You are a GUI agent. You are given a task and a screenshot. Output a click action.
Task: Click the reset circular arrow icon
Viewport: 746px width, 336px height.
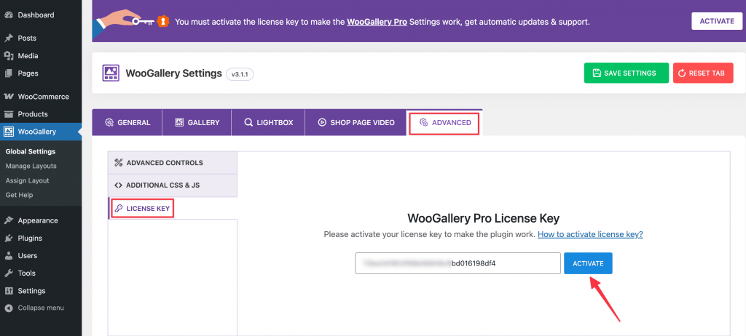point(681,73)
